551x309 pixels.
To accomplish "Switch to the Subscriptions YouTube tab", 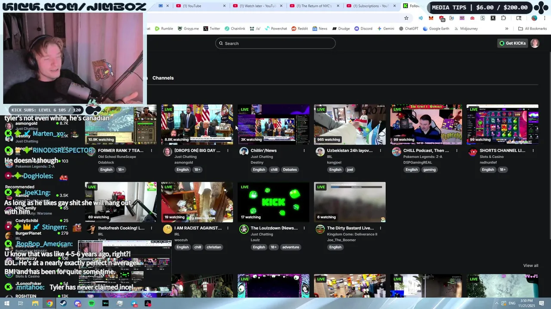I will point(371,6).
